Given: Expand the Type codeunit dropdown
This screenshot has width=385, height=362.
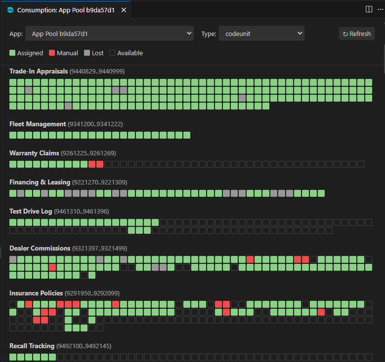Looking at the screenshot, I should click(261, 34).
